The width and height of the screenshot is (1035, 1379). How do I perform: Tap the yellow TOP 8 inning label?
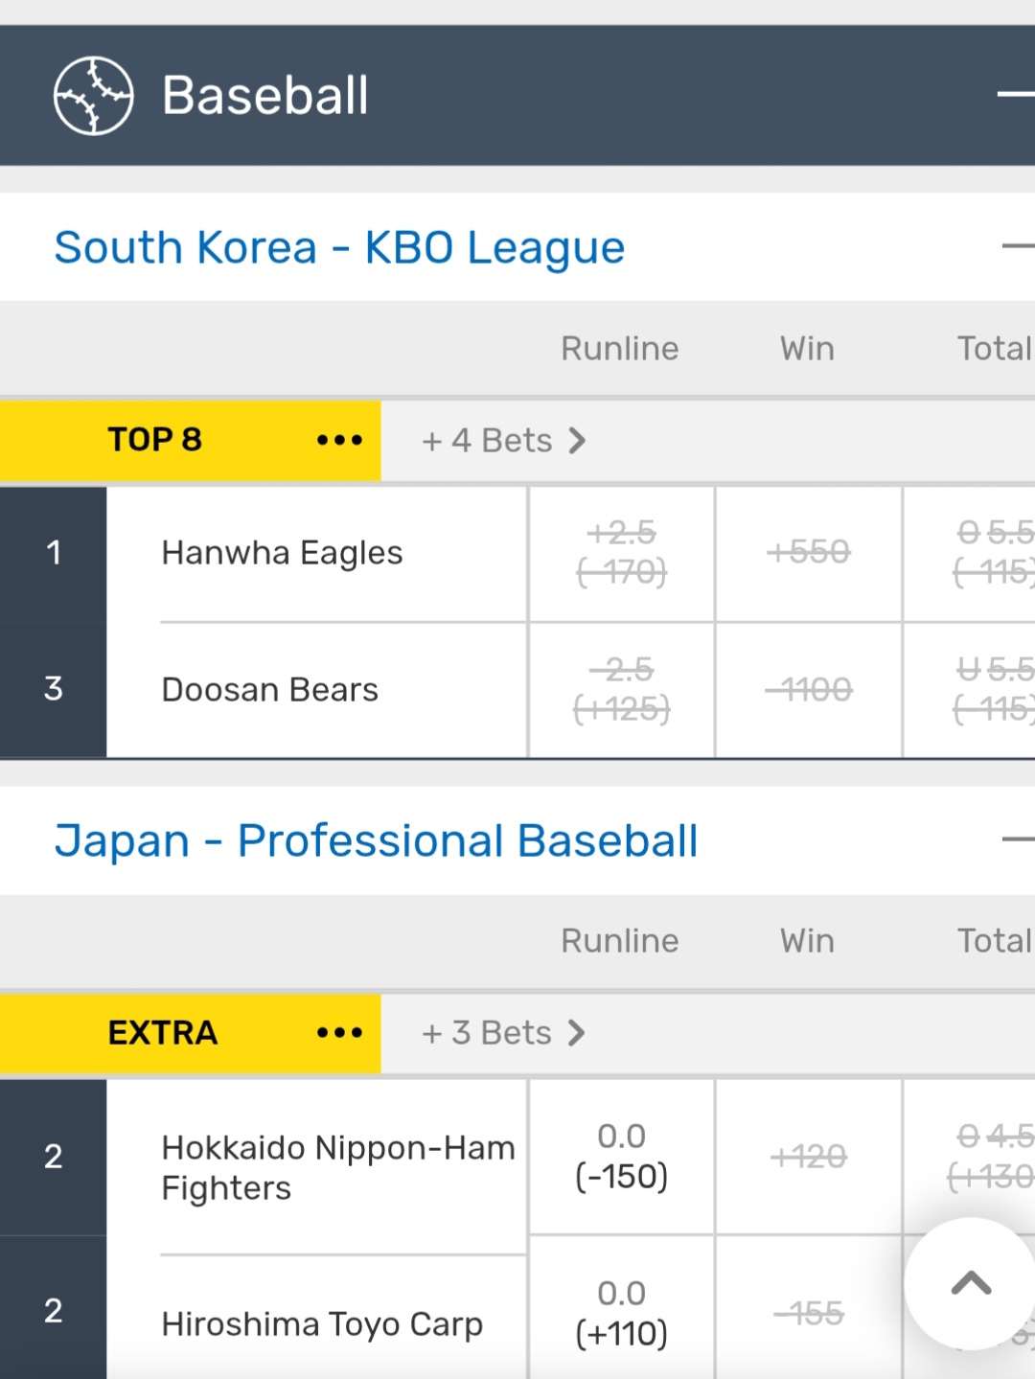[x=154, y=440]
